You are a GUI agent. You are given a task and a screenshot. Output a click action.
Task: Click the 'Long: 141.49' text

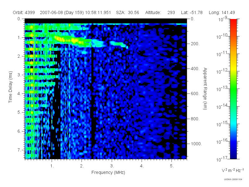pyautogui.click(x=222, y=12)
